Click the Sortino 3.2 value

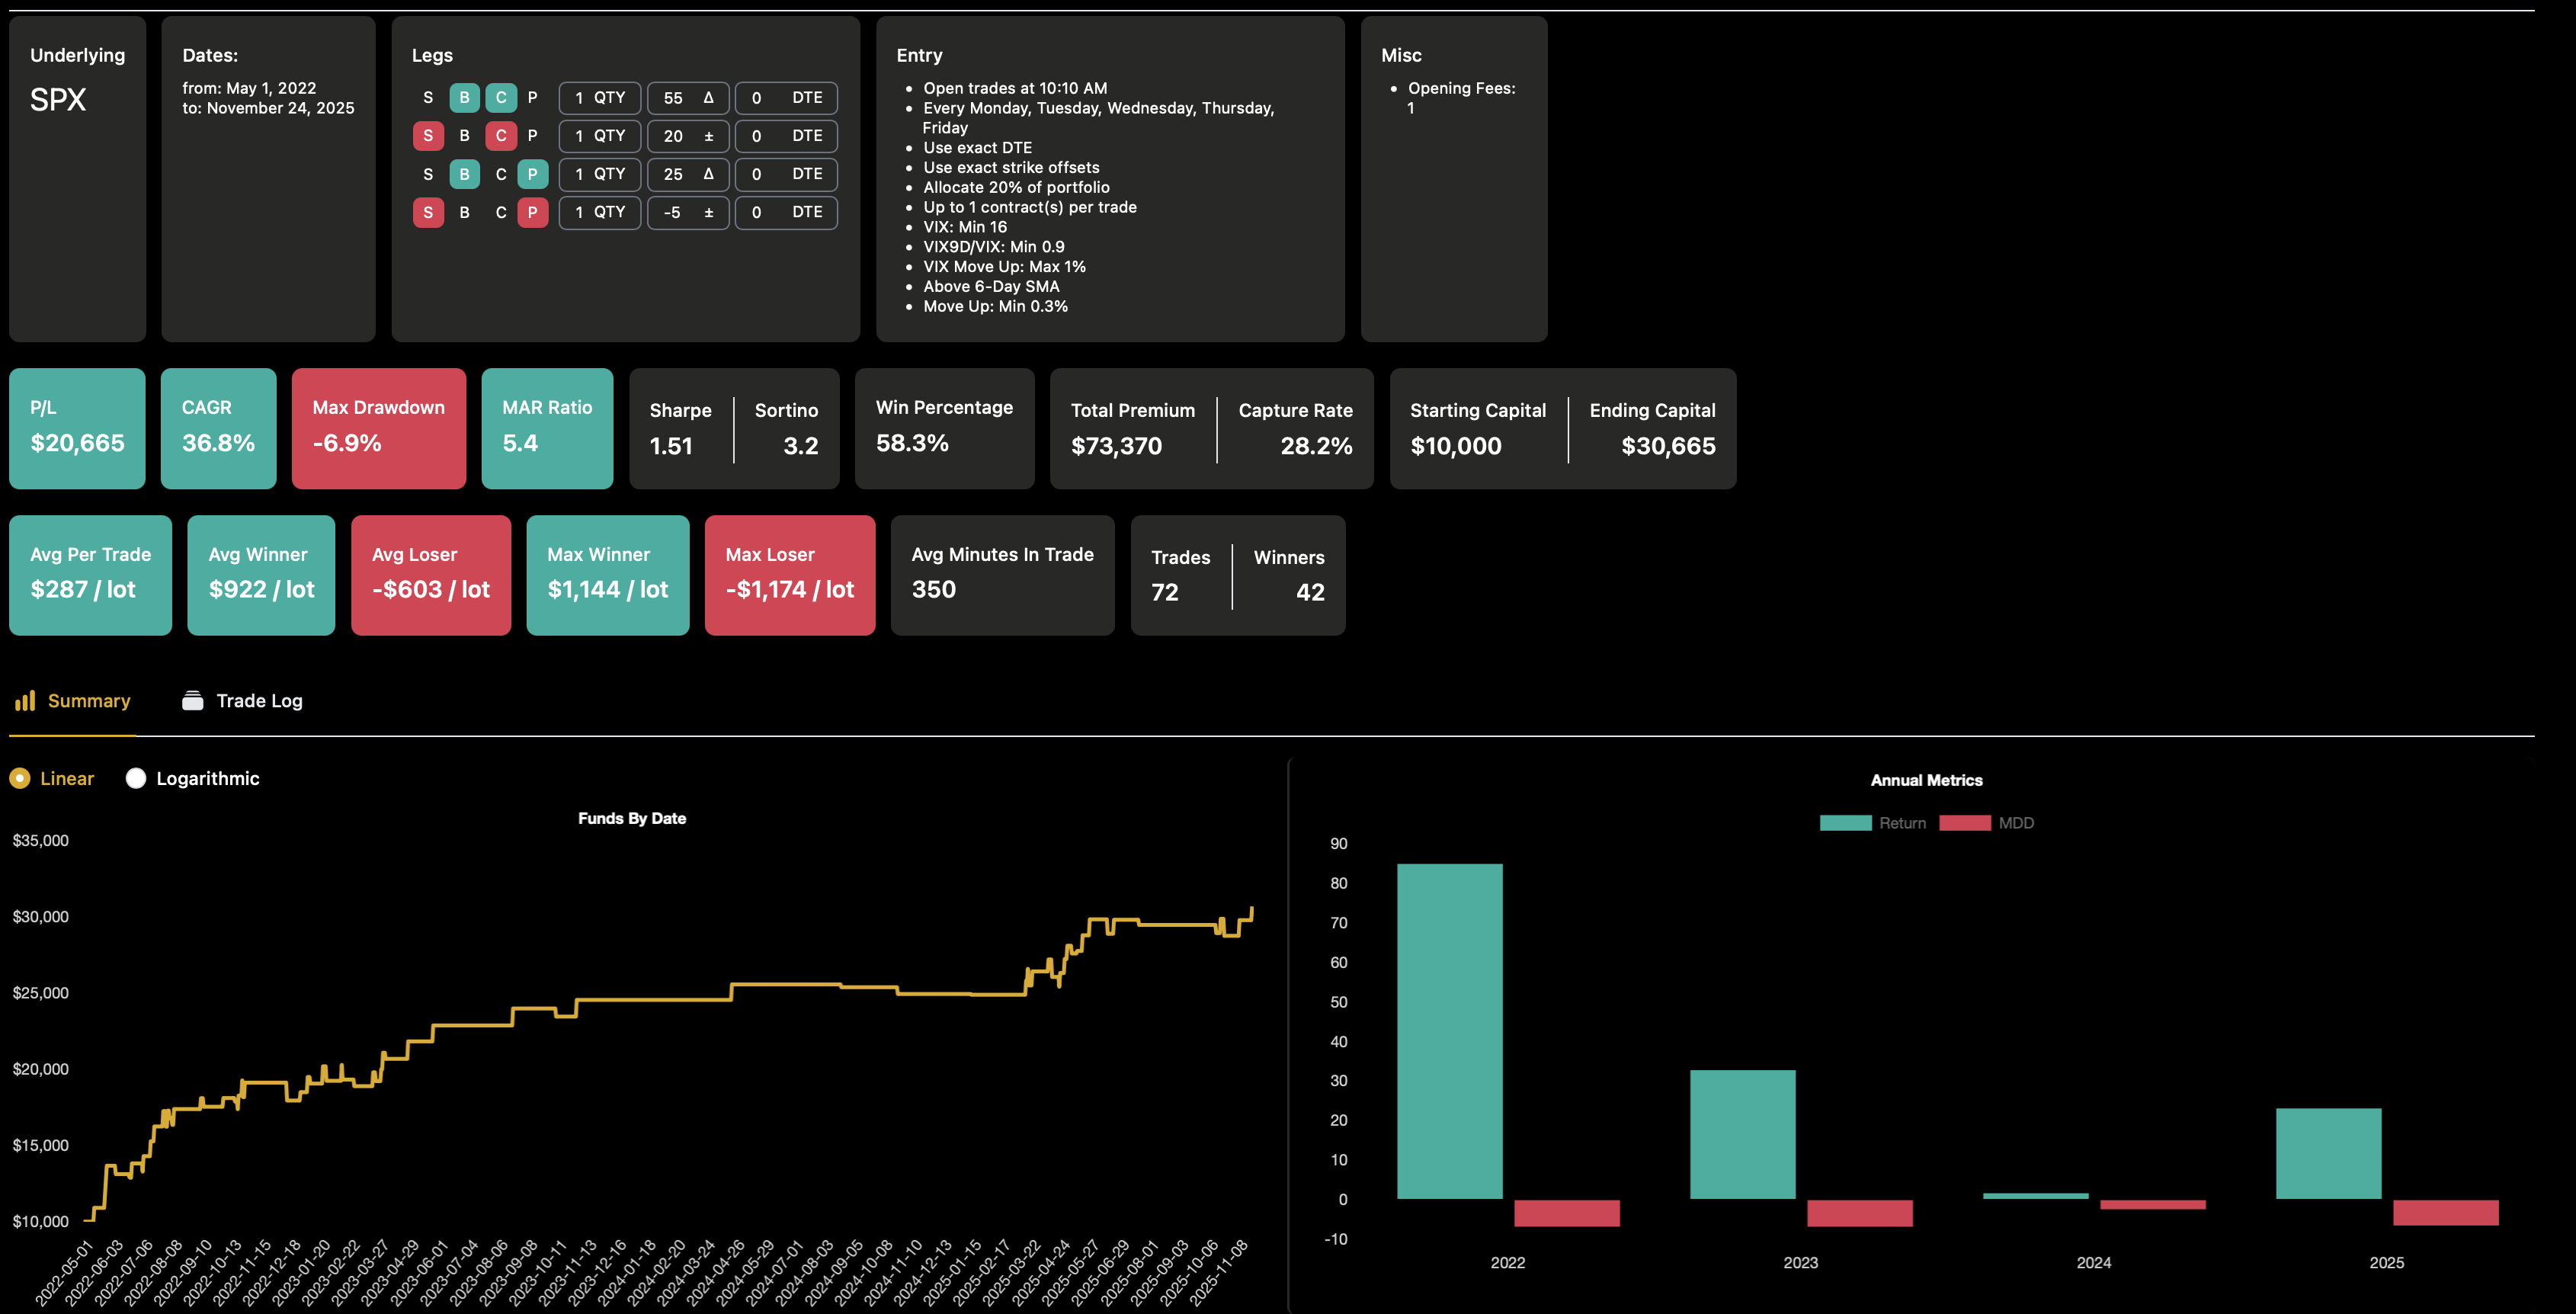coord(800,446)
